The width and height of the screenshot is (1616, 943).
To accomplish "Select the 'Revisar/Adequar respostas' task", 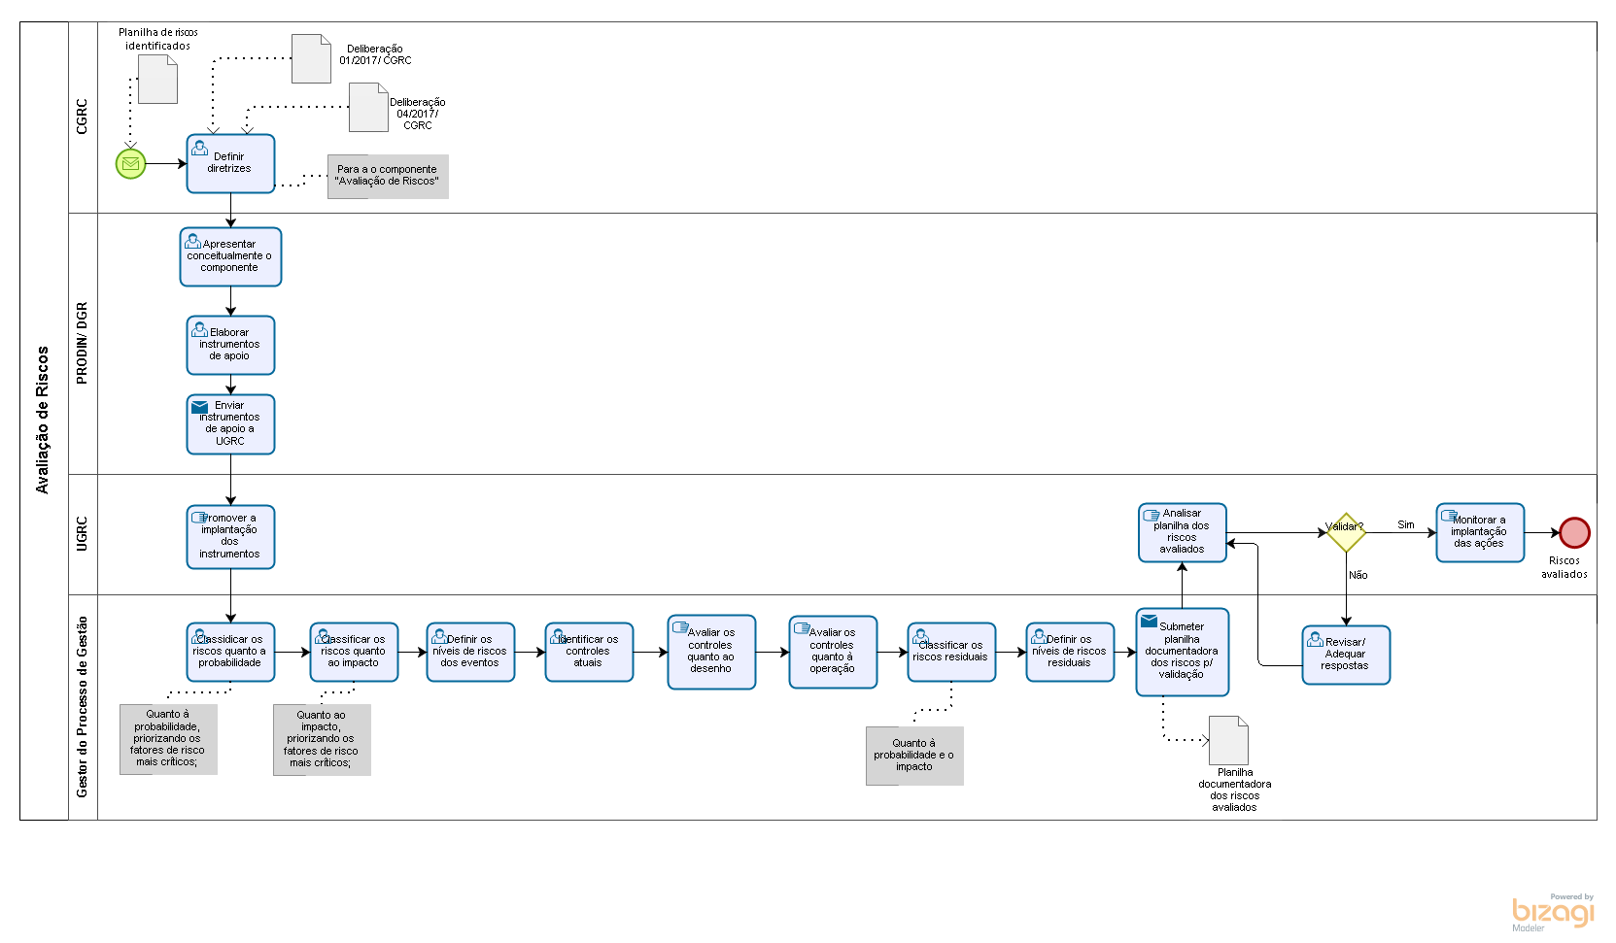I will pos(1346,655).
